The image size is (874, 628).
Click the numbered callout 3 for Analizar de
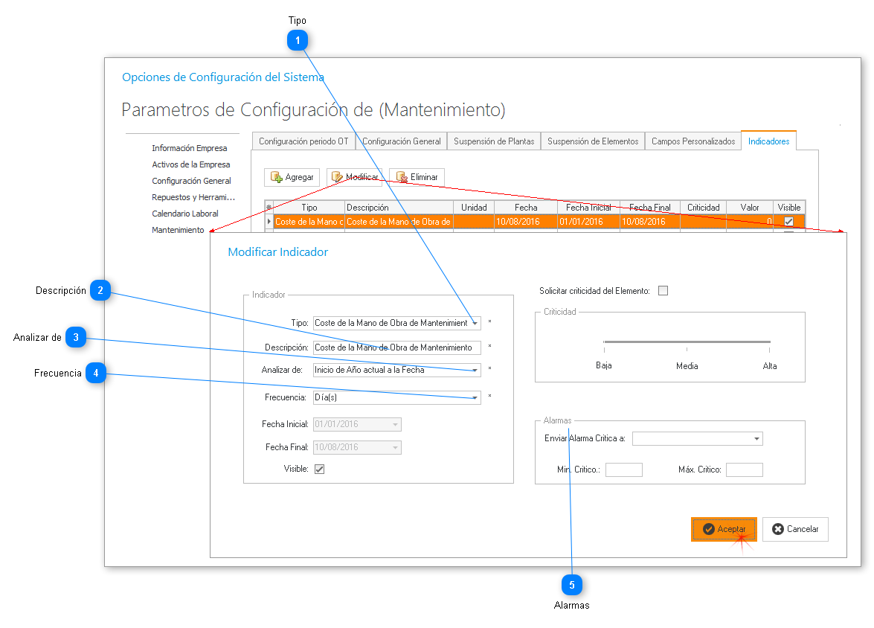(76, 338)
